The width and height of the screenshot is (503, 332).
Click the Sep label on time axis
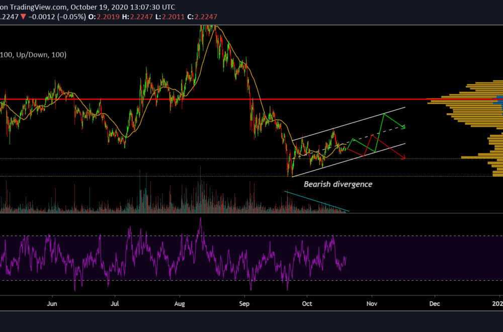244,303
